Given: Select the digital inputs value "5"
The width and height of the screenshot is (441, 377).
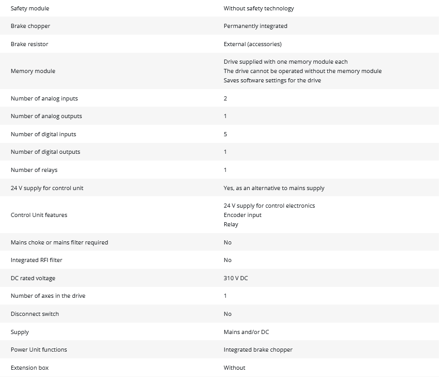Looking at the screenshot, I should tap(225, 134).
